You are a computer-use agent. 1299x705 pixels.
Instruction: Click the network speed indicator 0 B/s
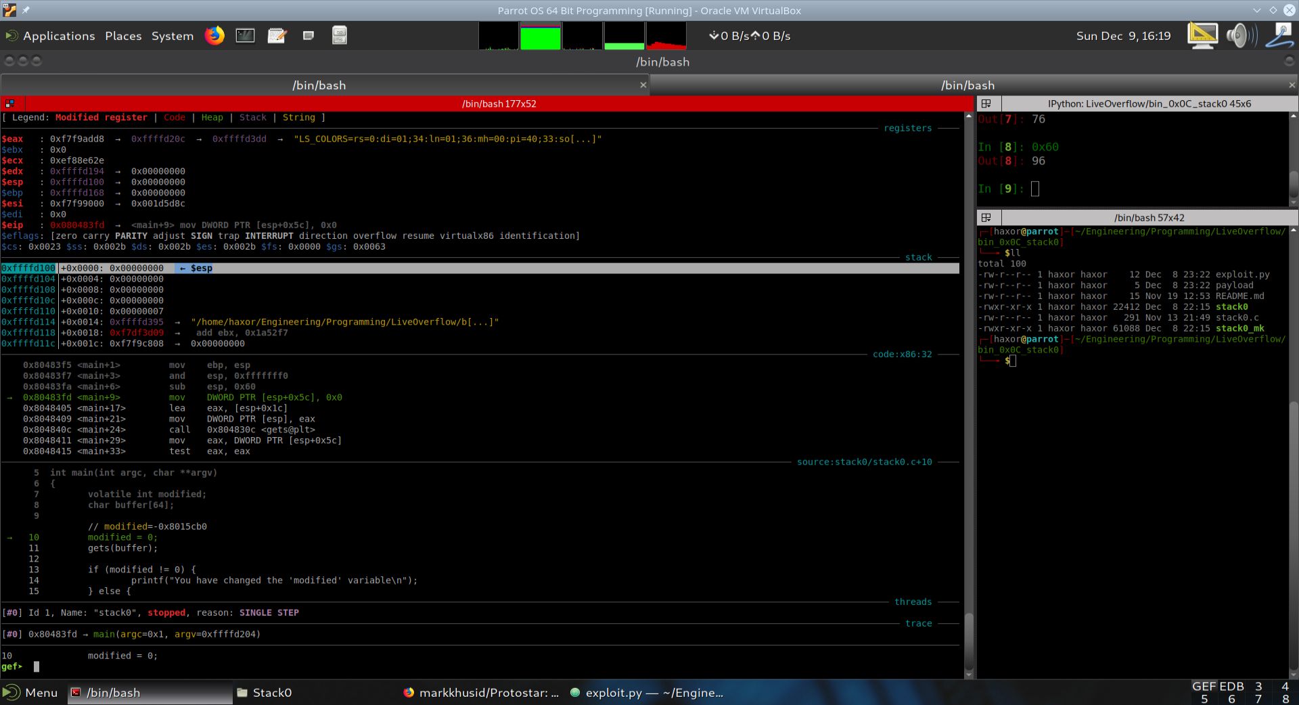click(x=750, y=36)
